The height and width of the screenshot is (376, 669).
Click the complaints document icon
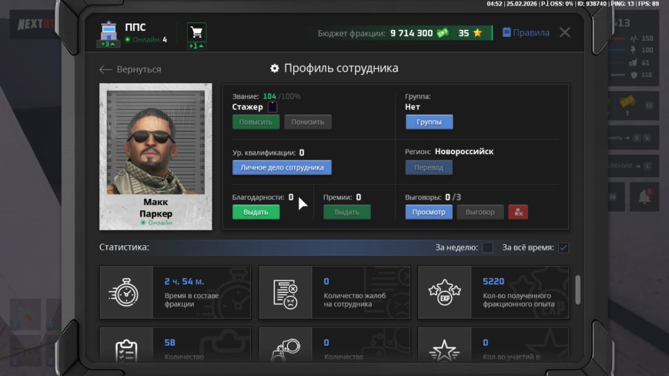tap(285, 292)
